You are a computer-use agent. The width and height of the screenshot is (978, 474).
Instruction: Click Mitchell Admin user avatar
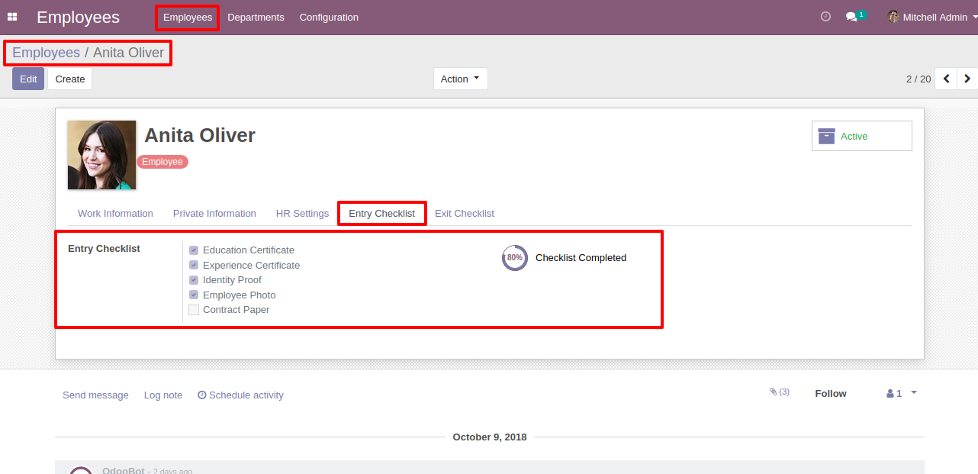pyautogui.click(x=893, y=17)
